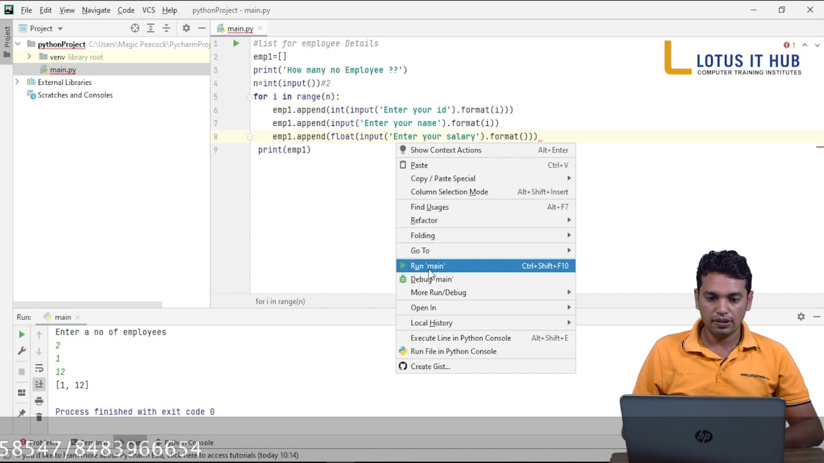Expand the venv library root folder
Viewport: 824px width, 463px height.
(x=29, y=57)
